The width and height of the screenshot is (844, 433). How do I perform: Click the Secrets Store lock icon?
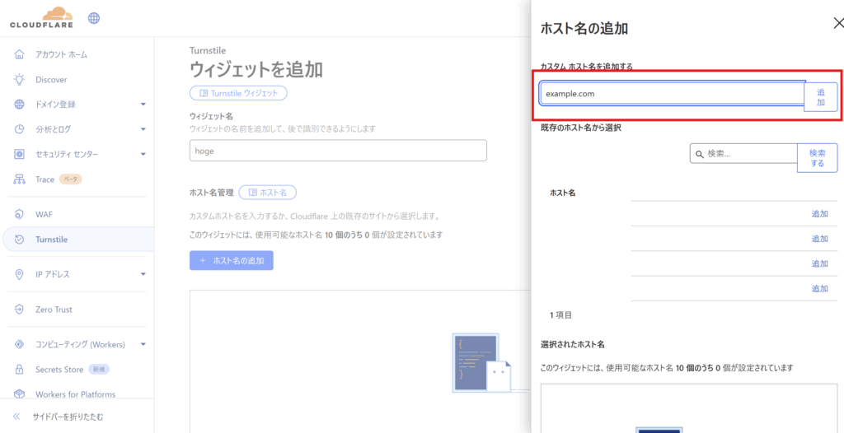(x=20, y=370)
